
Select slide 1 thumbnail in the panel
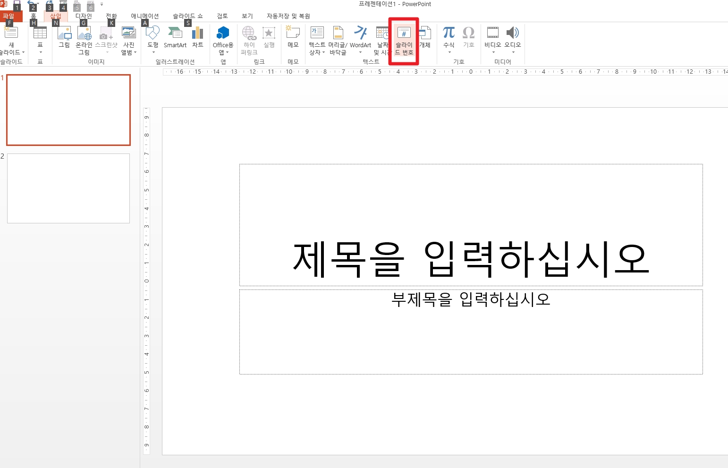tap(68, 110)
